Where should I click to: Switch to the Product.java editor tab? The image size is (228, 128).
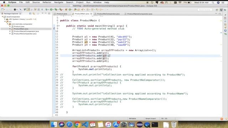pos(62,14)
